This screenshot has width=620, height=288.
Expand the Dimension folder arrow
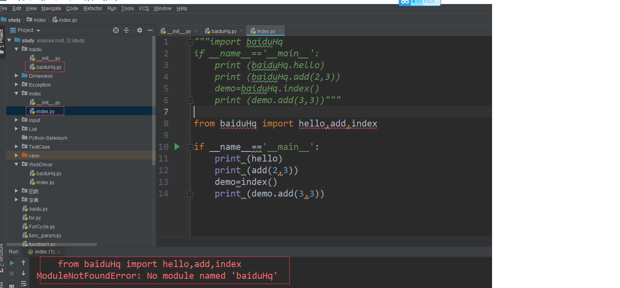click(17, 76)
